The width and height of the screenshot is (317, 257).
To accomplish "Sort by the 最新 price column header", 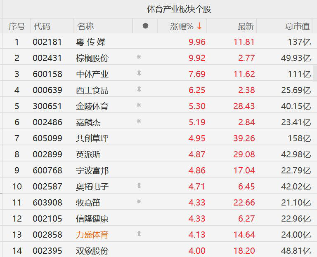I will click(246, 26).
